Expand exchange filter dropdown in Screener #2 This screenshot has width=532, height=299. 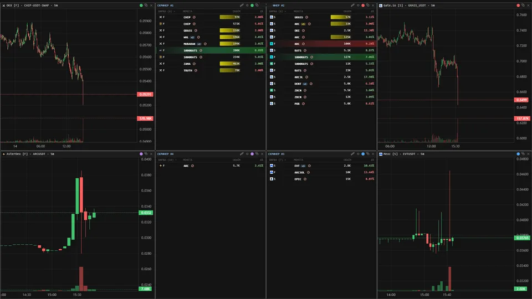pos(278,11)
